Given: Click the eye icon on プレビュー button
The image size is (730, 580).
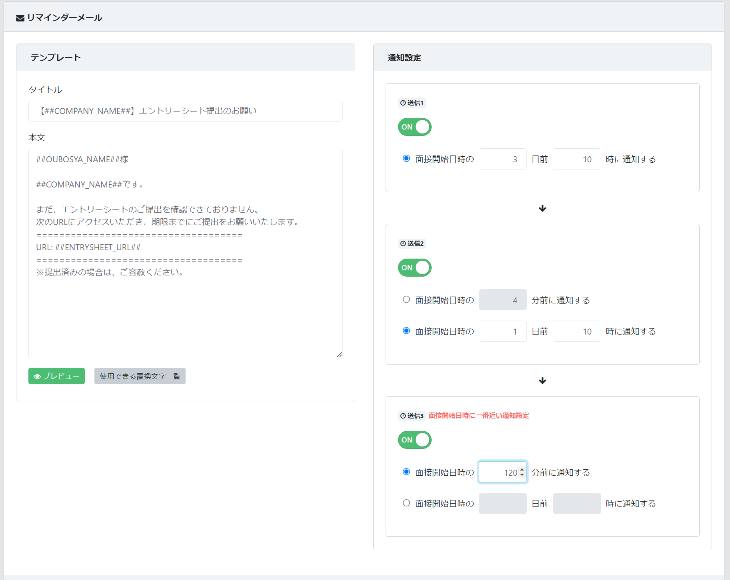Looking at the screenshot, I should (37, 377).
